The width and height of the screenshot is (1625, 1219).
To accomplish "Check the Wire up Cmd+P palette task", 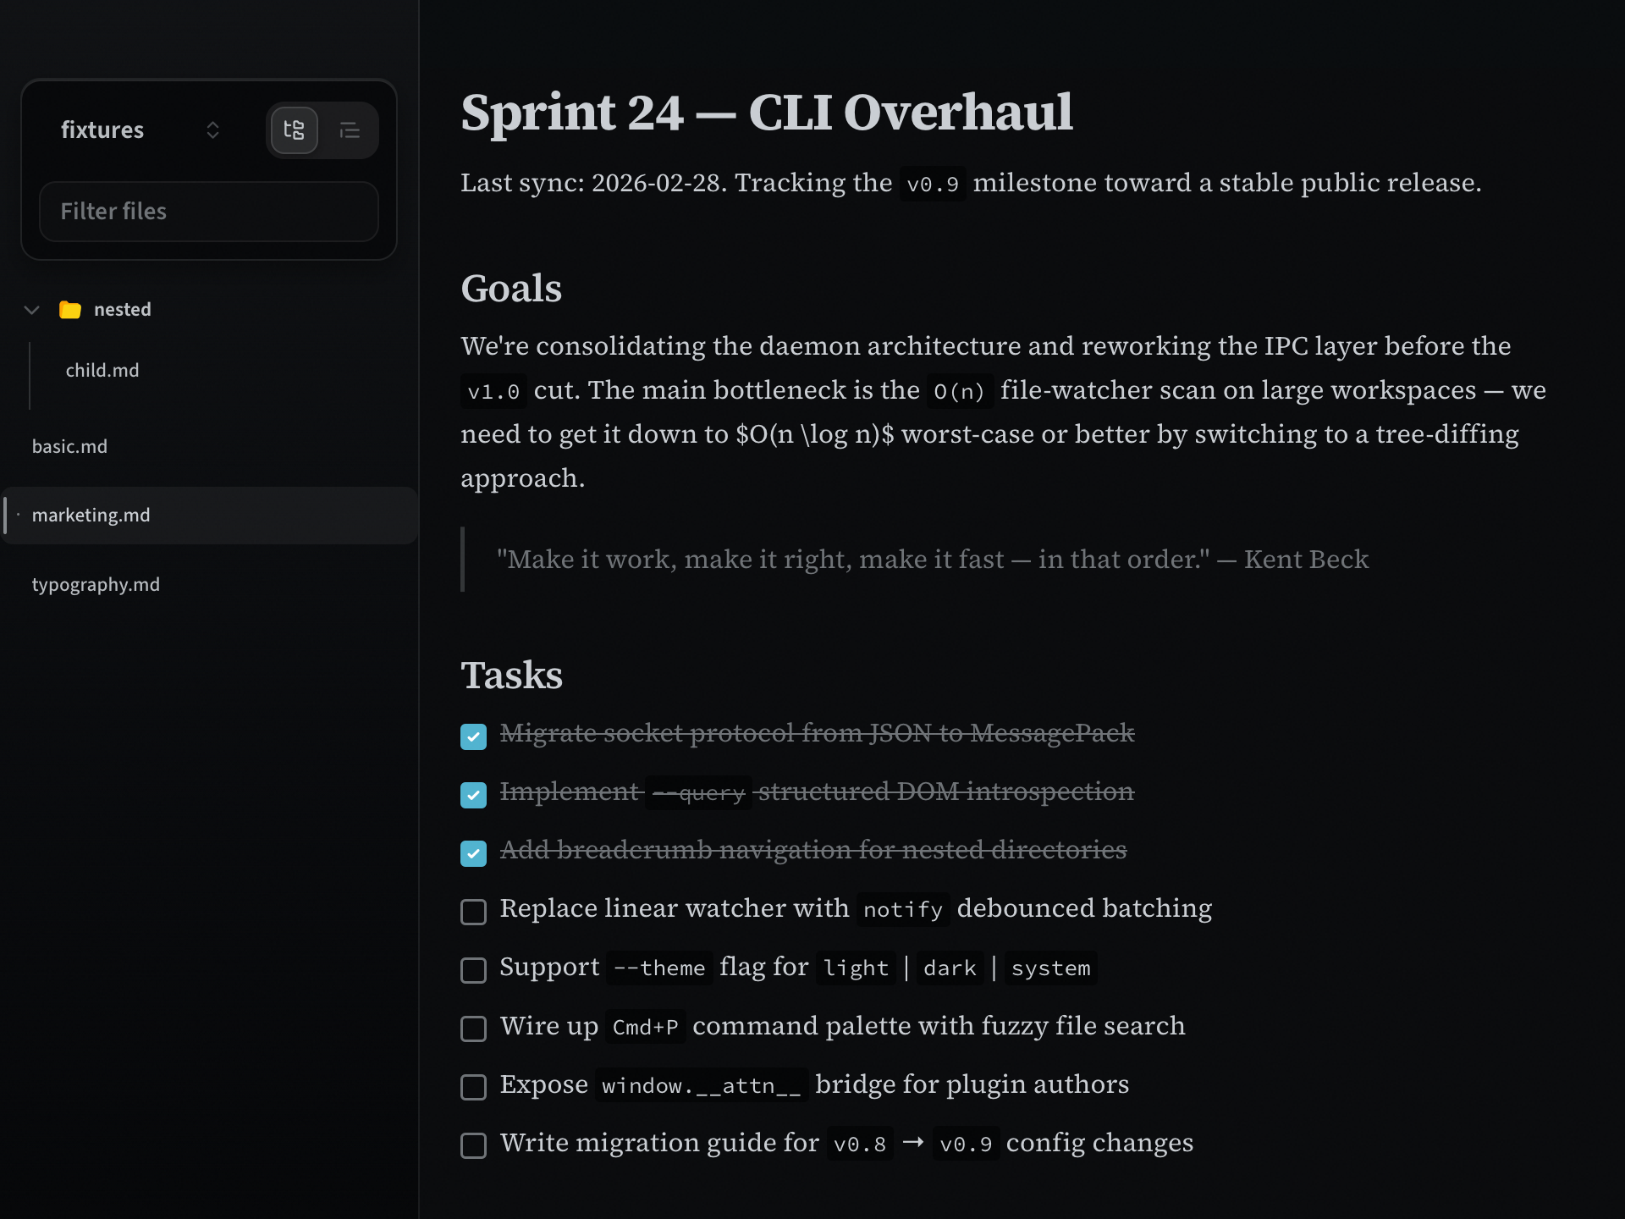I will (x=473, y=1029).
